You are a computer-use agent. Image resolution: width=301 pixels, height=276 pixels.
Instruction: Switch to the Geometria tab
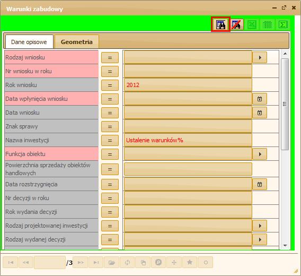click(77, 42)
